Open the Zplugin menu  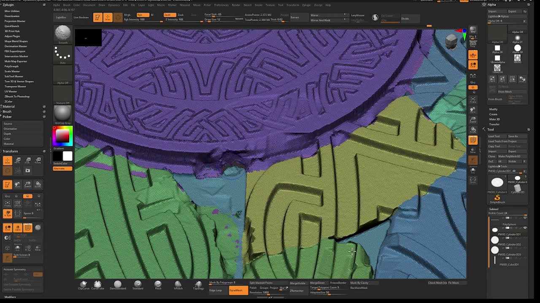tap(306, 5)
